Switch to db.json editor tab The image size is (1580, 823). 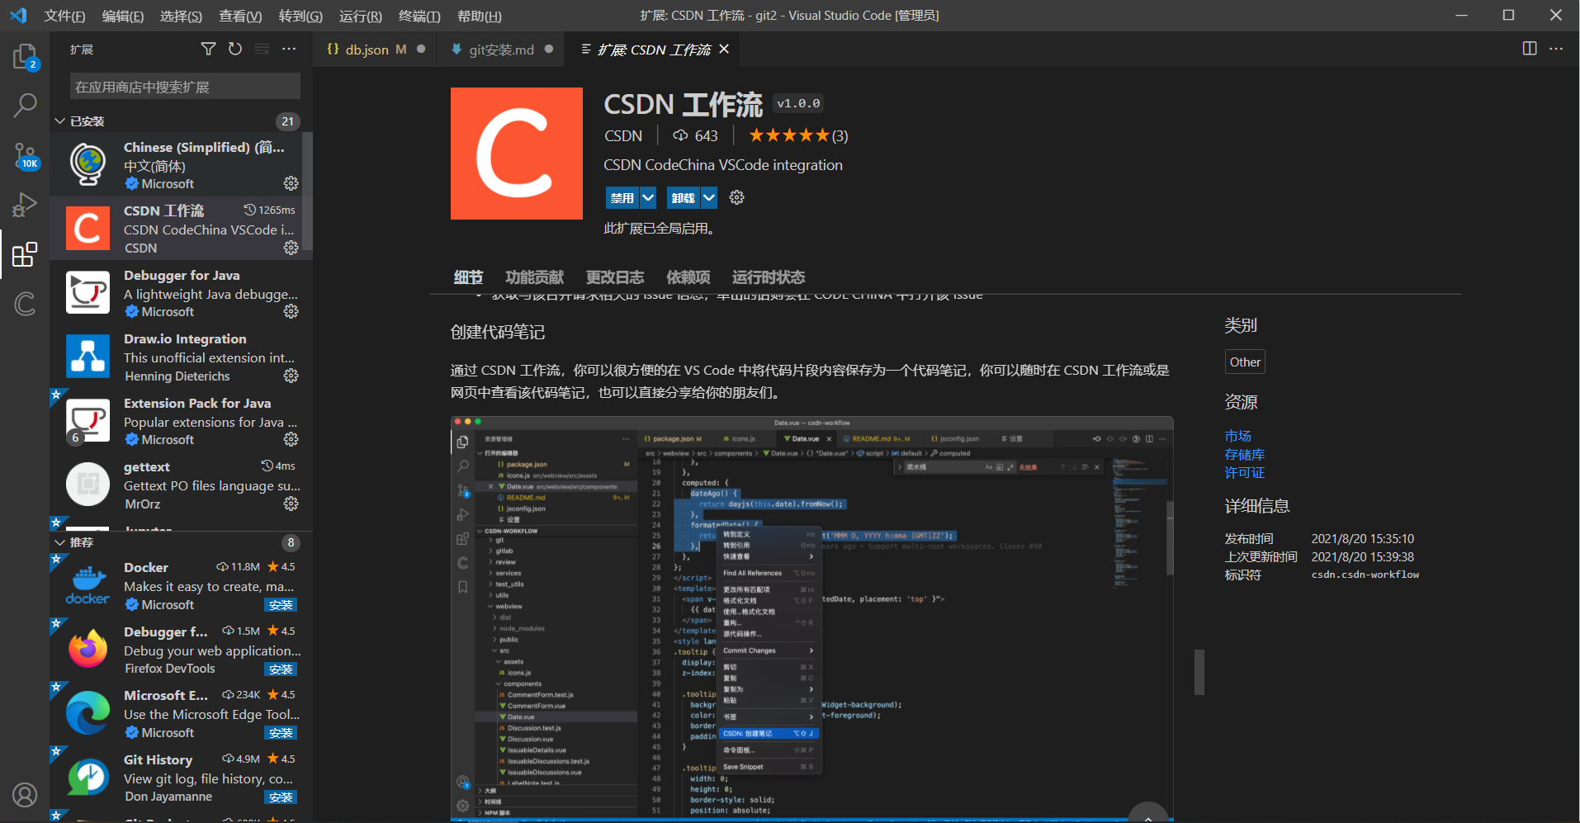pos(375,50)
